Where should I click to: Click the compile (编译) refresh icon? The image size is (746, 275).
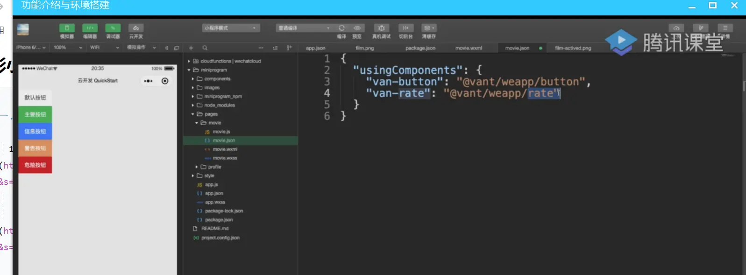(x=341, y=28)
